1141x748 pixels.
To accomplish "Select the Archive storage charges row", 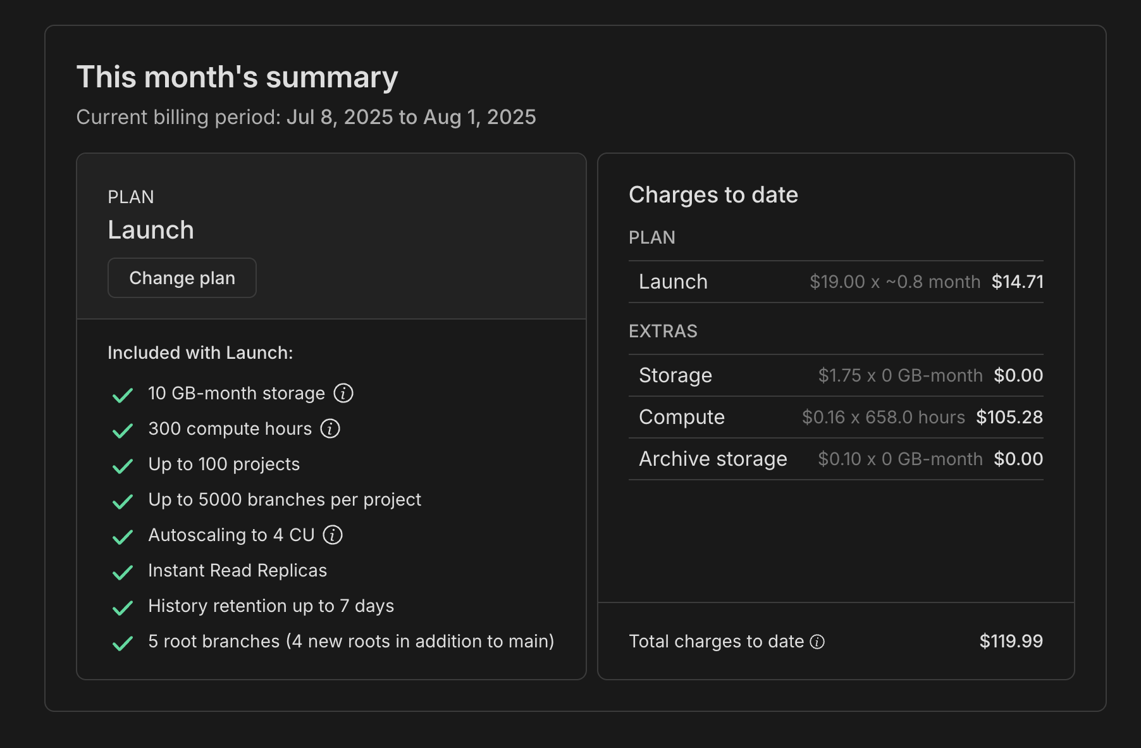I will tap(835, 459).
